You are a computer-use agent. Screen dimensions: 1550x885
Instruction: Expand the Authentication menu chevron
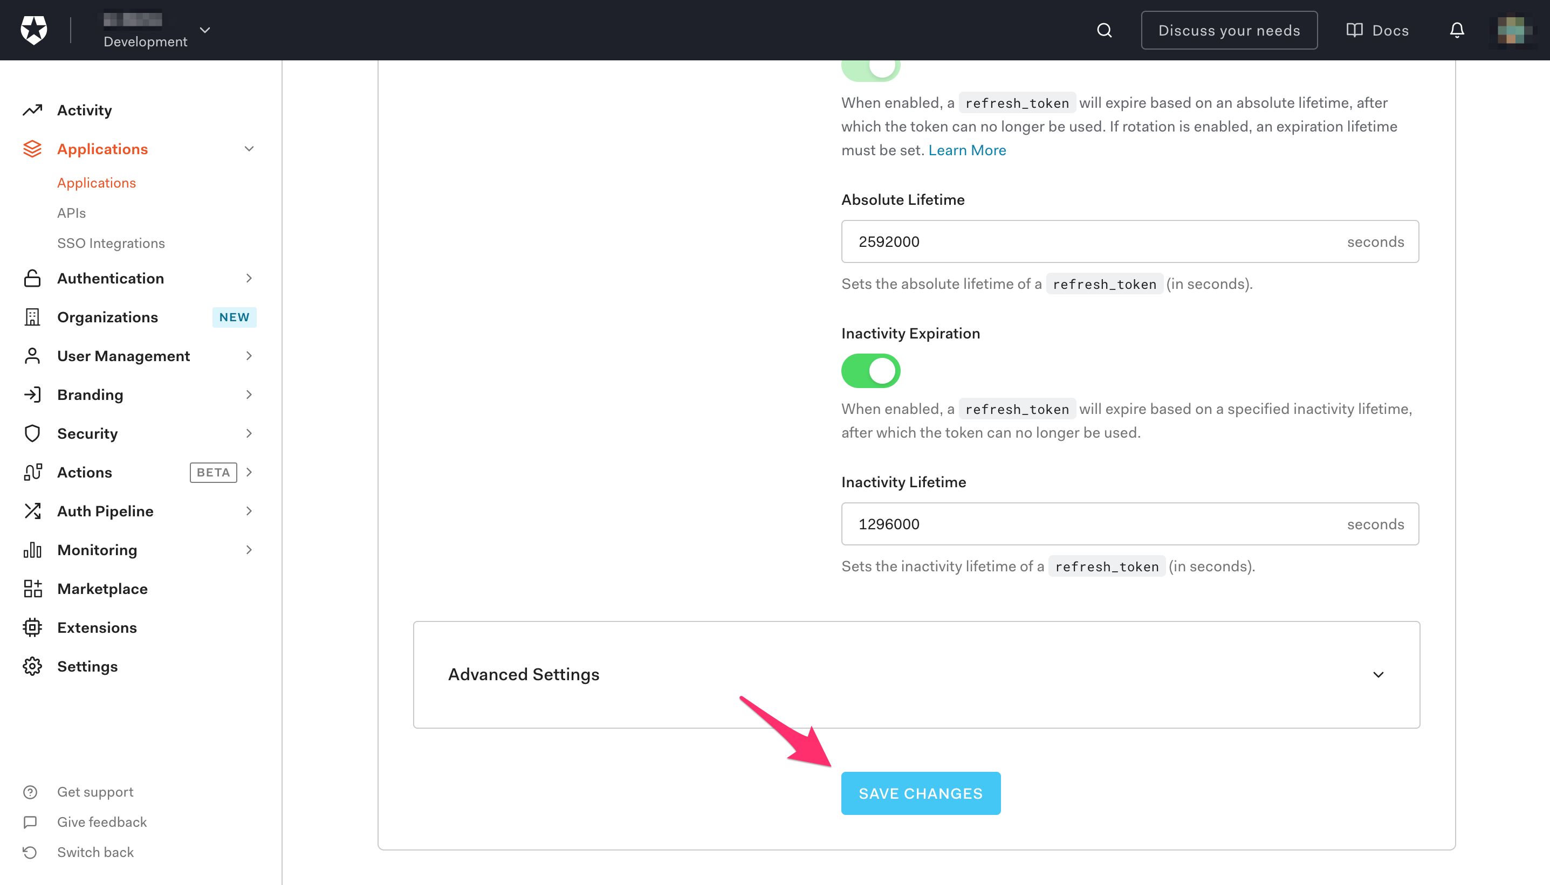249,278
